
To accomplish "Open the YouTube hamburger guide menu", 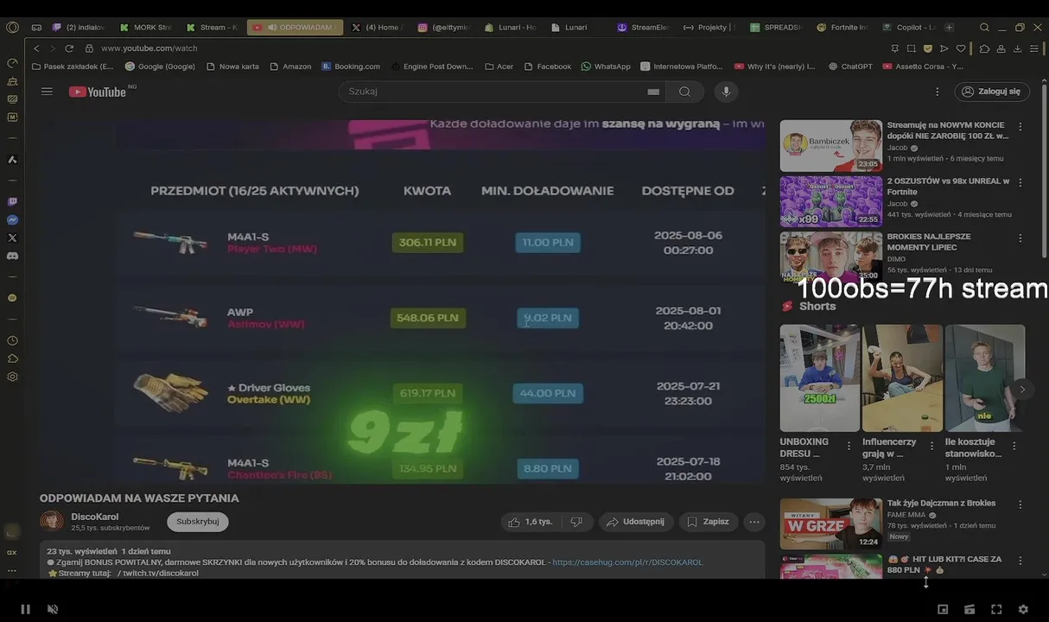I will (x=47, y=92).
